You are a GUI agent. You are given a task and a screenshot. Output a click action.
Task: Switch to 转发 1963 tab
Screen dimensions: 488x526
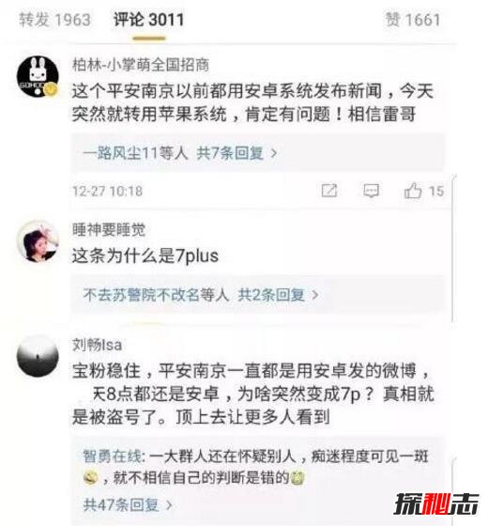click(54, 20)
